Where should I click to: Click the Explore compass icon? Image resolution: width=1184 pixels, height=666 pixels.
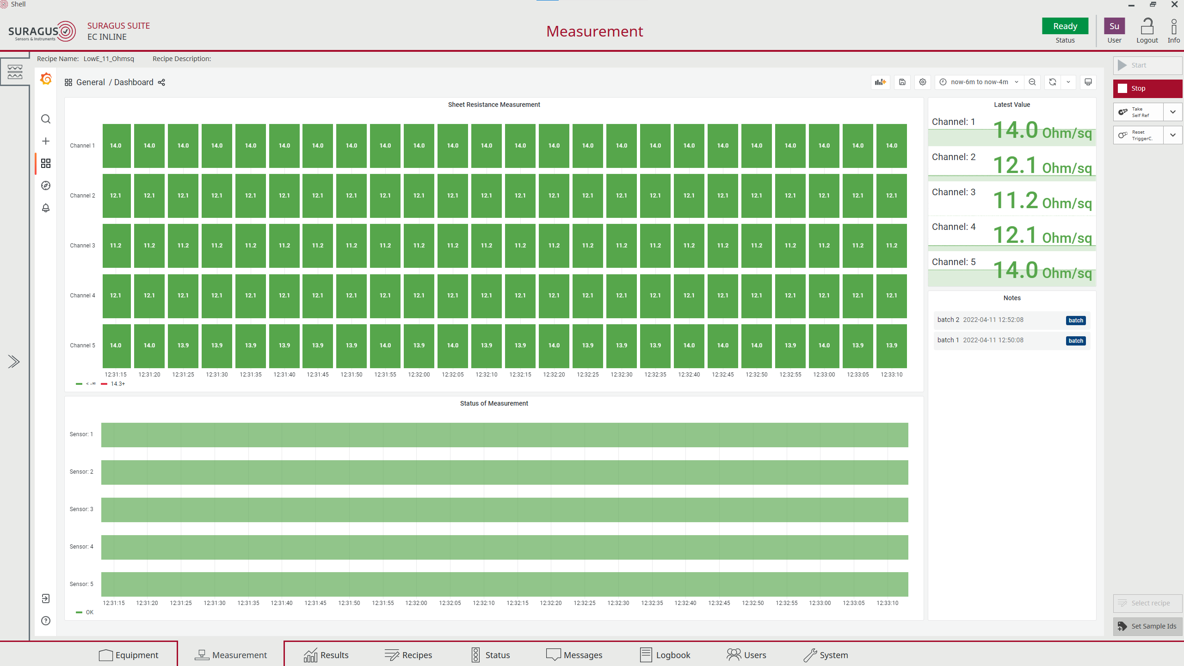(x=45, y=185)
